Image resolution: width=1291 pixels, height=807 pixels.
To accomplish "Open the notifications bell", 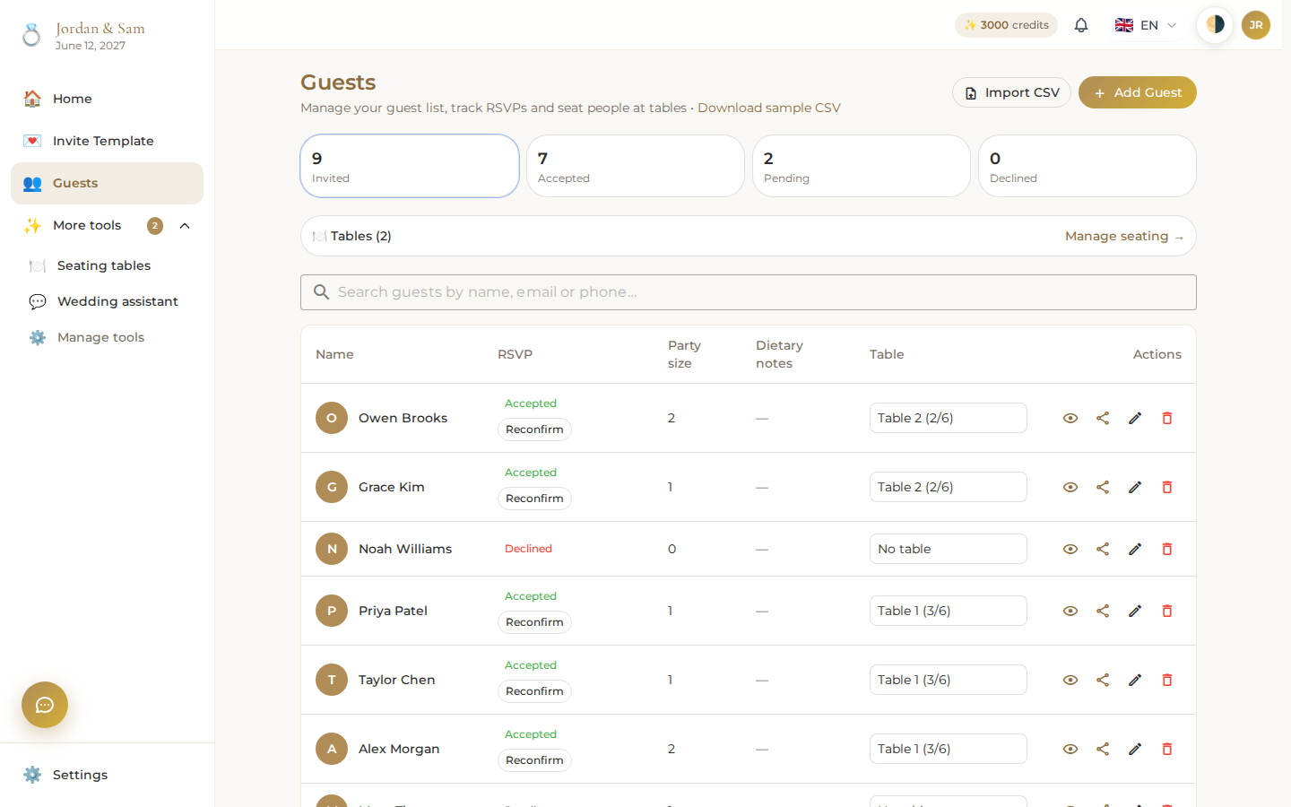I will pos(1081,25).
